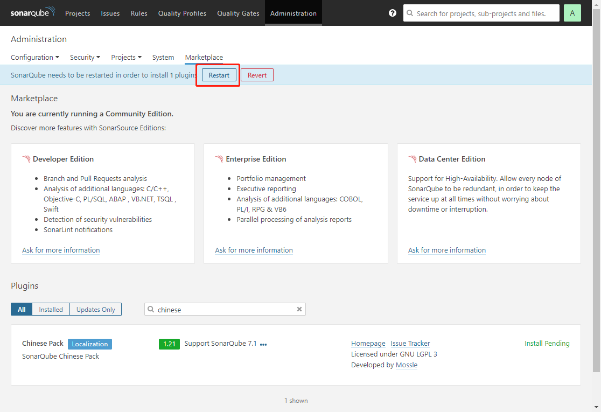Click the Data Center Edition heading
The image size is (601, 412).
[452, 159]
